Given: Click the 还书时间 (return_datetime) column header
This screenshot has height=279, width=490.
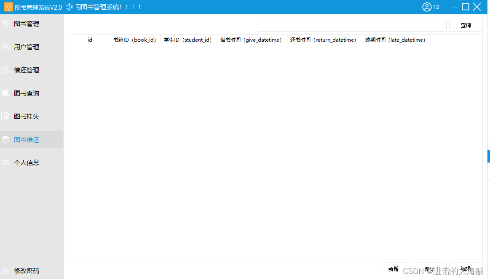Looking at the screenshot, I should [324, 40].
